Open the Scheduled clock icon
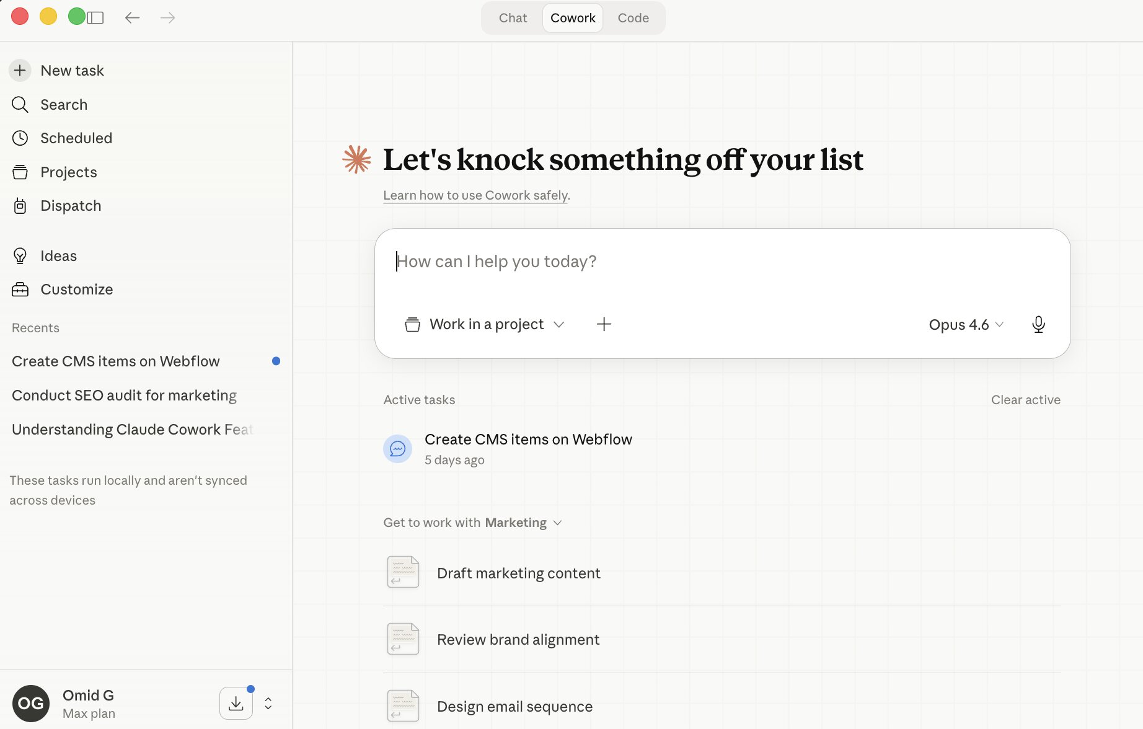Viewport: 1143px width, 729px height. pyautogui.click(x=20, y=138)
